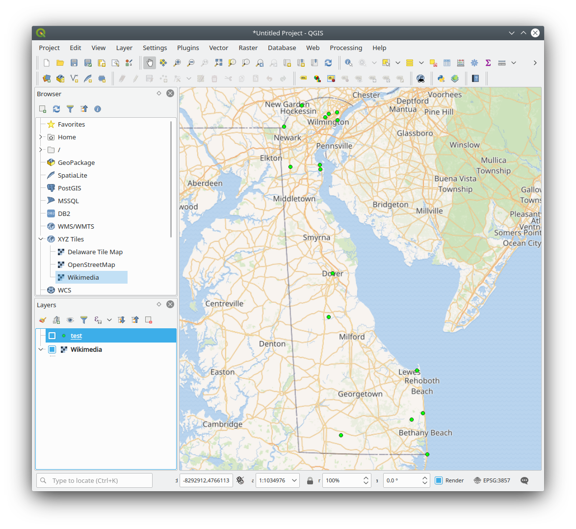Image resolution: width=576 pixels, height=529 pixels.
Task: Open Layer Styling panel paintbrush icon
Action: tap(43, 320)
